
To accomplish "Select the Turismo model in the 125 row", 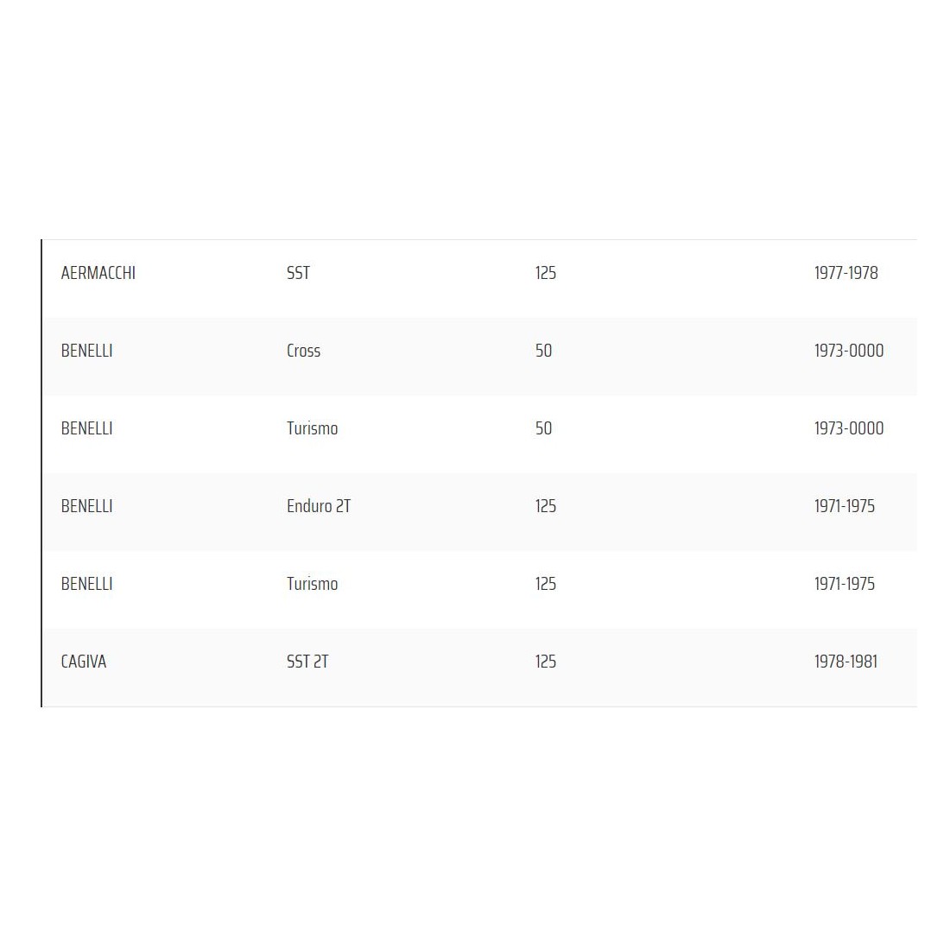I will click(x=312, y=584).
